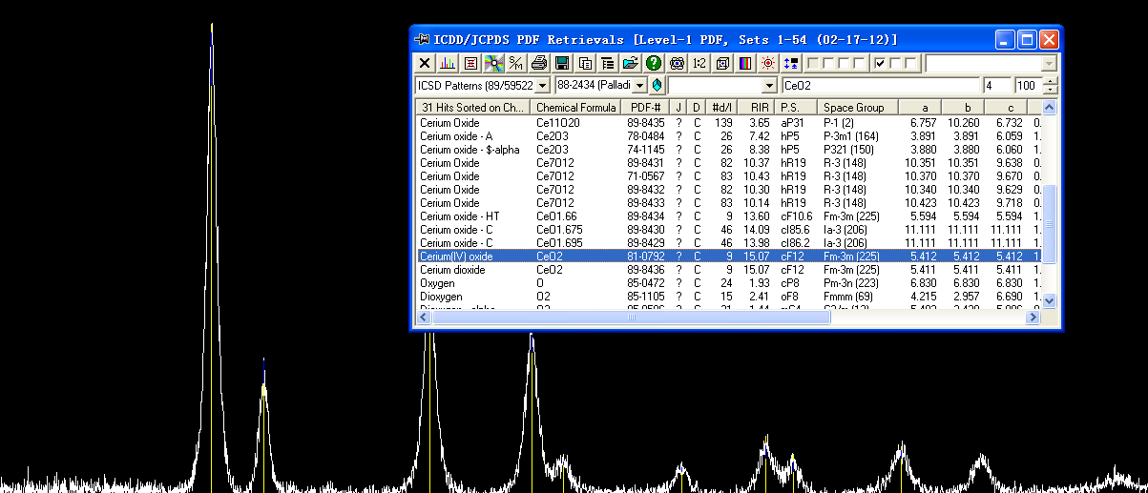Click the S/M toolbar icon

click(516, 63)
